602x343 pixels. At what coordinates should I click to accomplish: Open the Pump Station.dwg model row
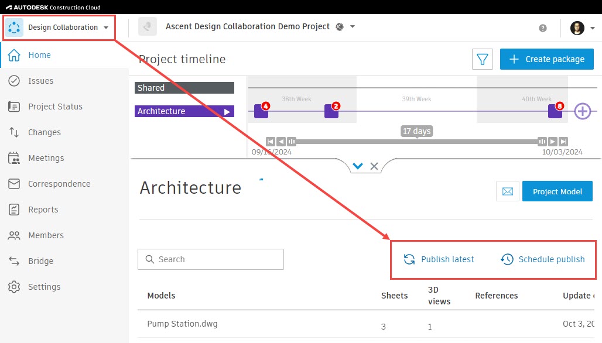click(366, 324)
